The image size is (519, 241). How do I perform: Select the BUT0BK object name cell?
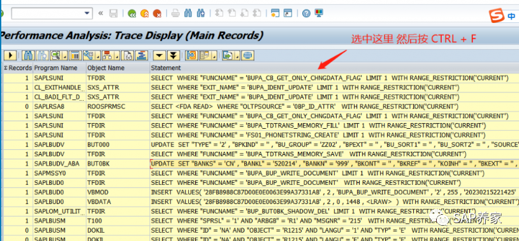tap(118, 164)
